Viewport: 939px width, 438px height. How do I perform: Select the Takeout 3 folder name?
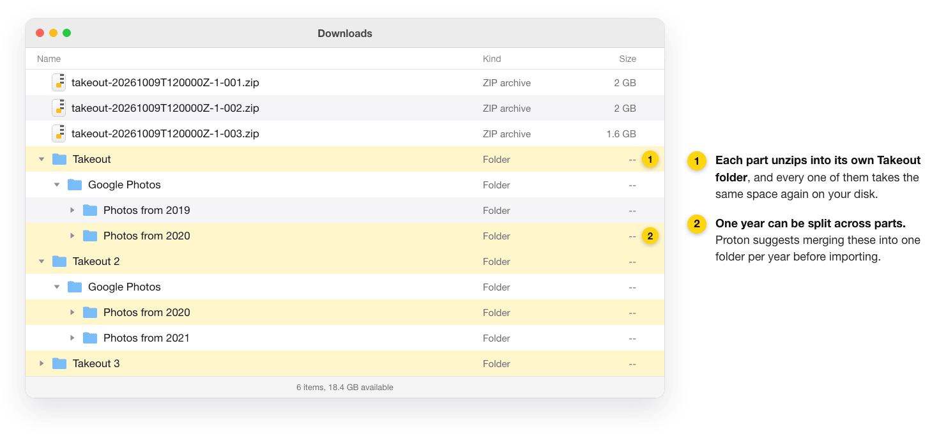point(96,363)
